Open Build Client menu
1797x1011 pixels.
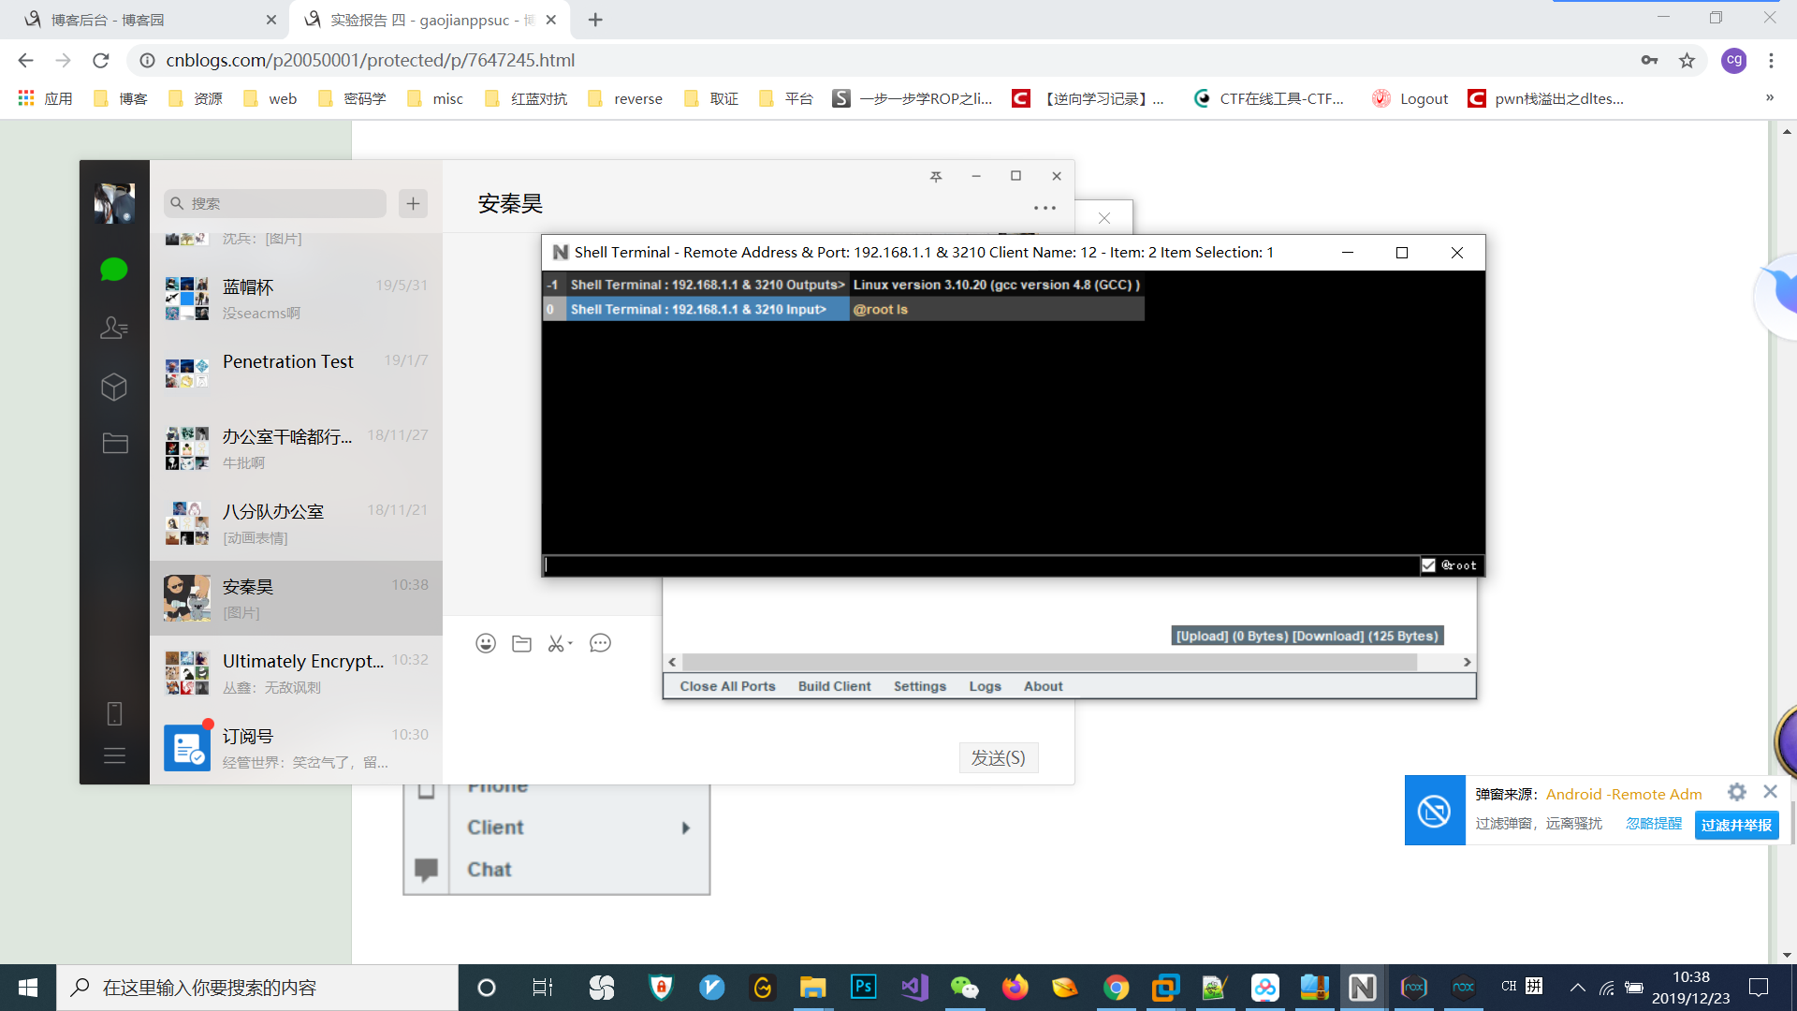pyautogui.click(x=834, y=686)
